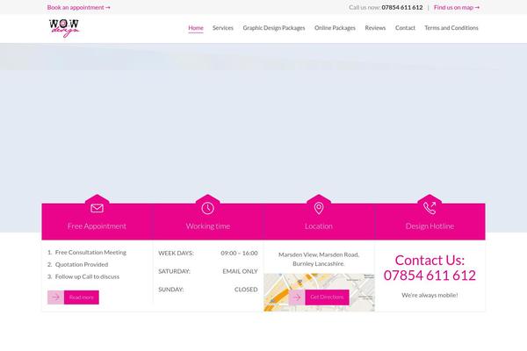Open the Contact menu item
Viewport: 527px width, 351px height.
(x=405, y=28)
